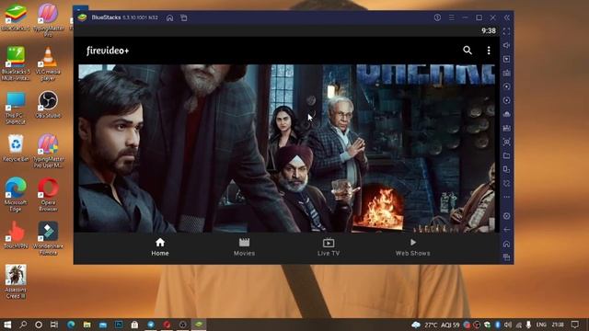589x331 pixels.
Task: Click BlueStacks home icon in title bar
Action: tap(169, 17)
